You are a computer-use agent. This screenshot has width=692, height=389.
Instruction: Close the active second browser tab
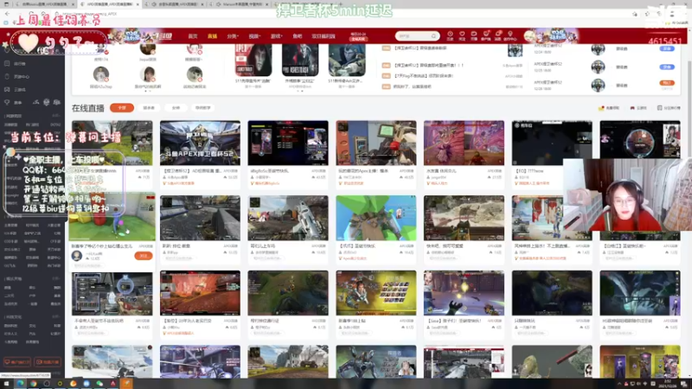[138, 4]
